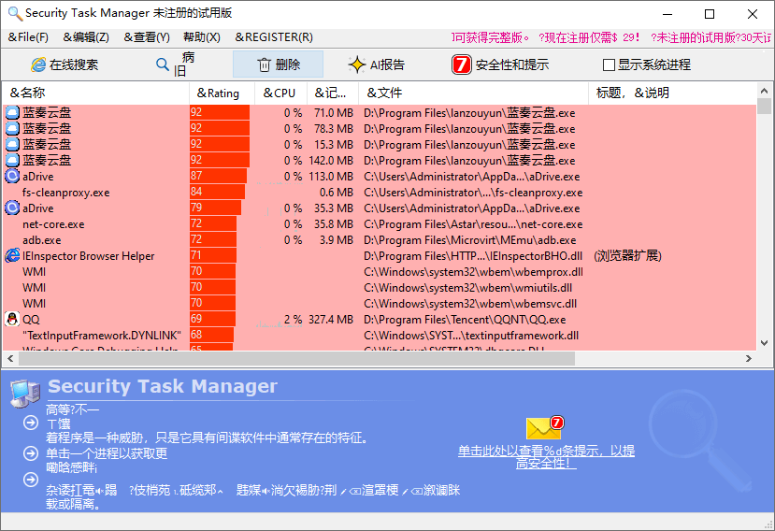Open the 单击此处以查看 tips link
The height and width of the screenshot is (531, 775).
coord(546,457)
